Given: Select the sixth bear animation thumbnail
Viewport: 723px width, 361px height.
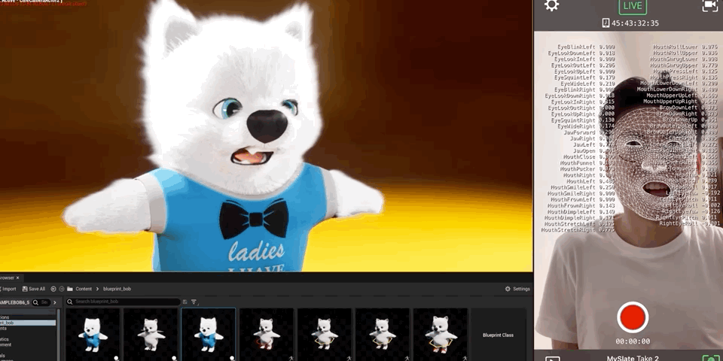Looking at the screenshot, I should pyautogui.click(x=383, y=334).
